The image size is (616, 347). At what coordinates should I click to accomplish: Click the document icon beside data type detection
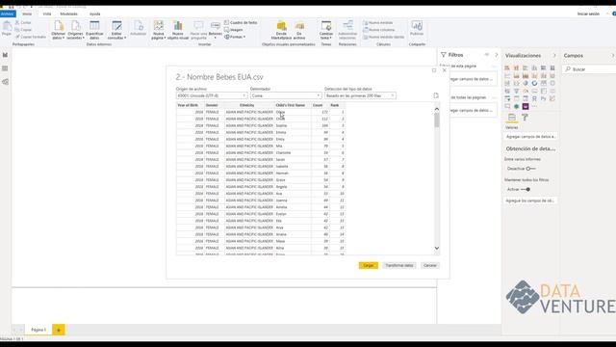tap(436, 95)
